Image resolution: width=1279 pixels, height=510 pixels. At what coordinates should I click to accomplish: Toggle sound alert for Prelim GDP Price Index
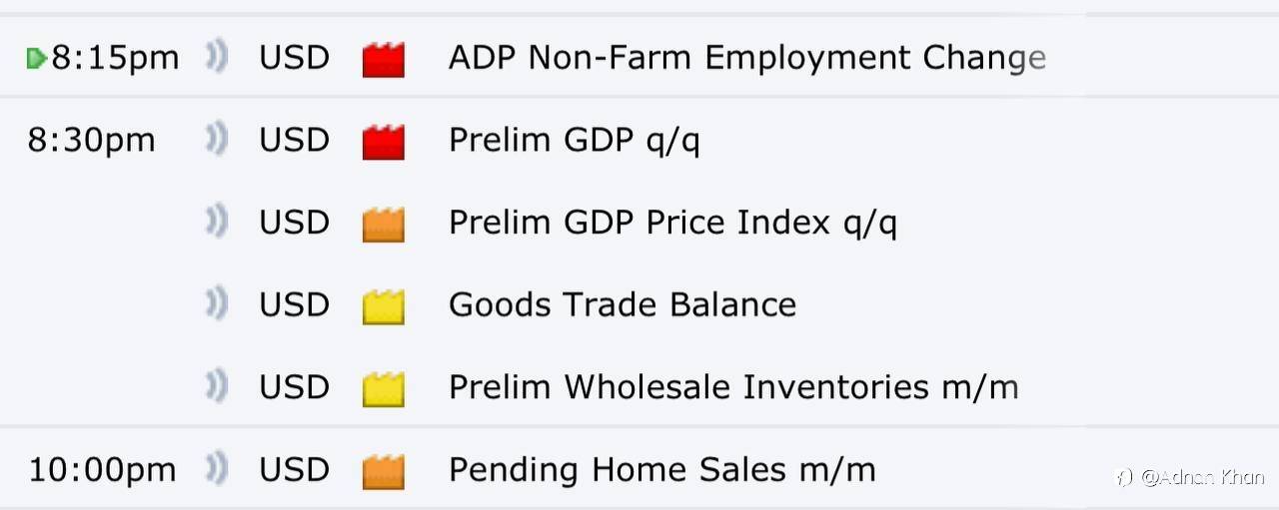216,222
